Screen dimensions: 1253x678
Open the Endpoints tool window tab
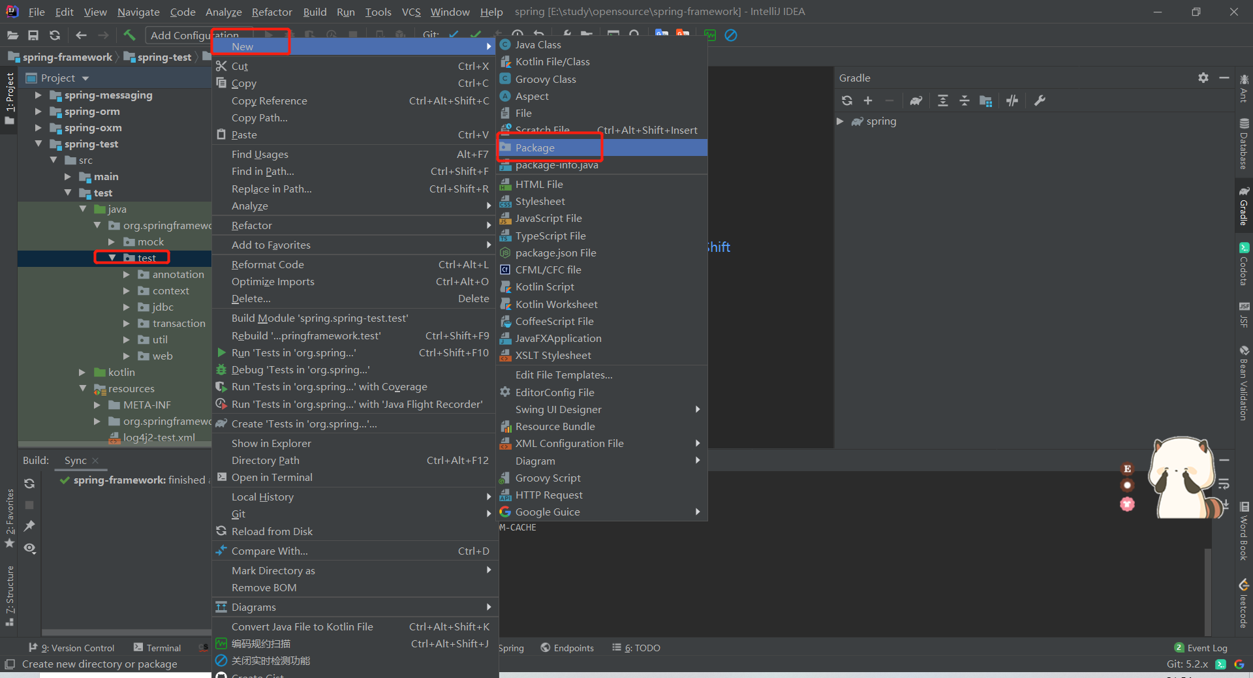[567, 648]
